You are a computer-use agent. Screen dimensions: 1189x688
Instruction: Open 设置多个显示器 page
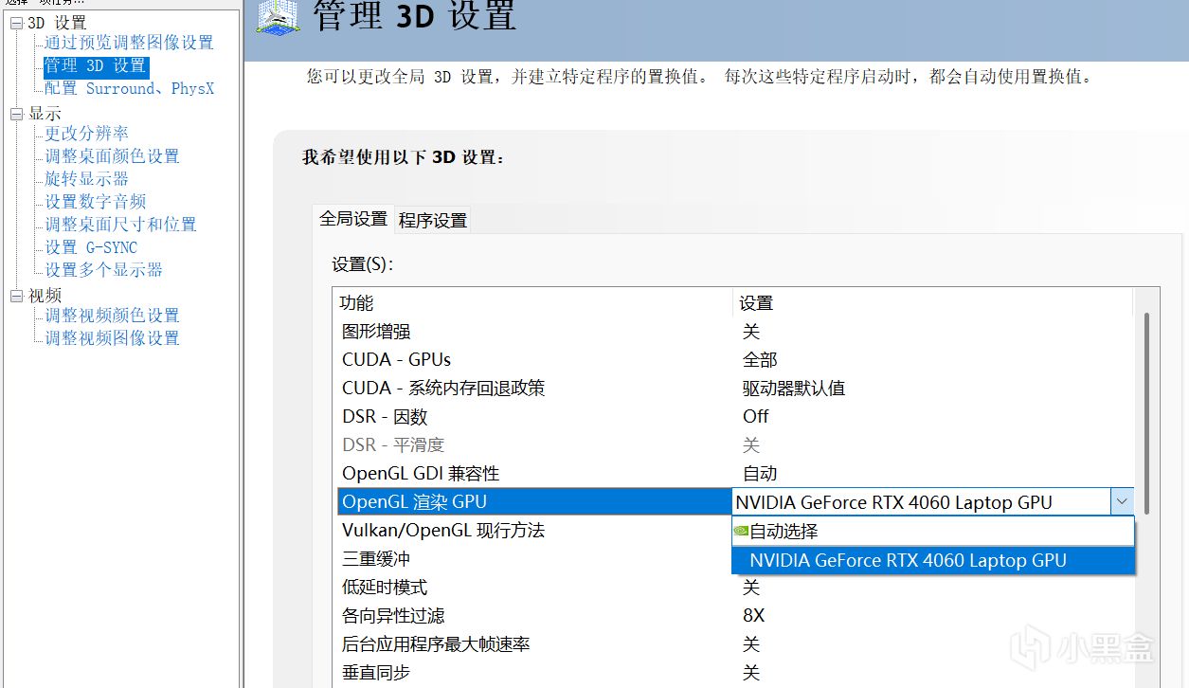[x=104, y=270]
